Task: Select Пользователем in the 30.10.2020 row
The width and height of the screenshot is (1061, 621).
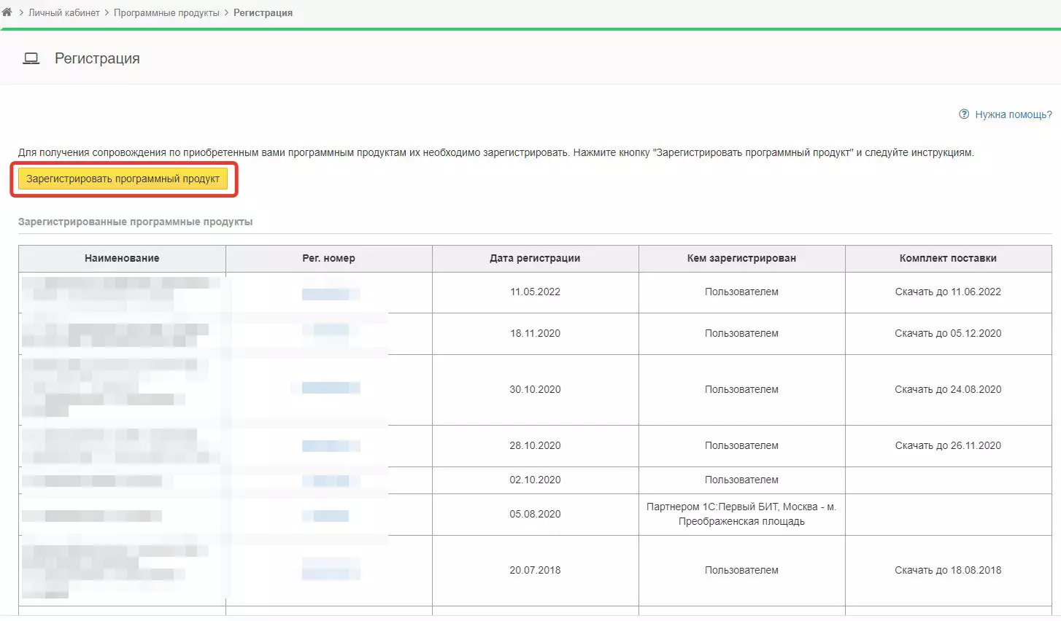Action: (741, 389)
